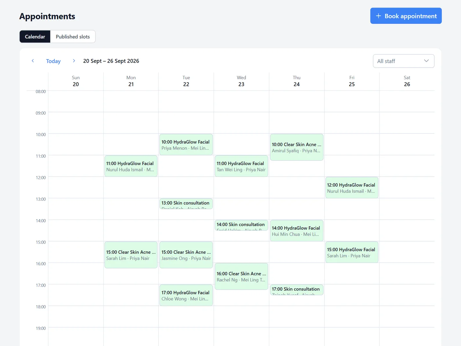
Task: Select Tuesday 13:00 Skin consultation appointment
Action: (186, 204)
